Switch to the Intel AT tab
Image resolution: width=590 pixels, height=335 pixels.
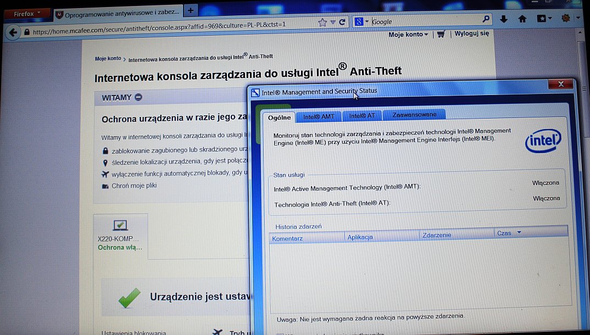tap(362, 115)
